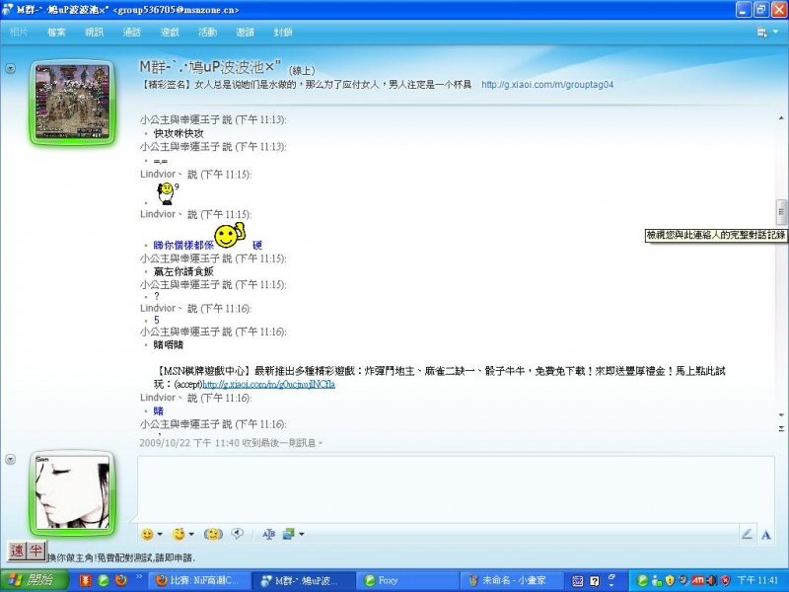This screenshot has height=592, width=789.
Task: Switch to the 比賽 NiF Firefox taskbar window
Action: click(198, 580)
